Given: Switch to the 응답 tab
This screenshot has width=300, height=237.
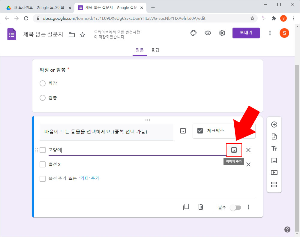Looking at the screenshot, I should pos(155,50).
